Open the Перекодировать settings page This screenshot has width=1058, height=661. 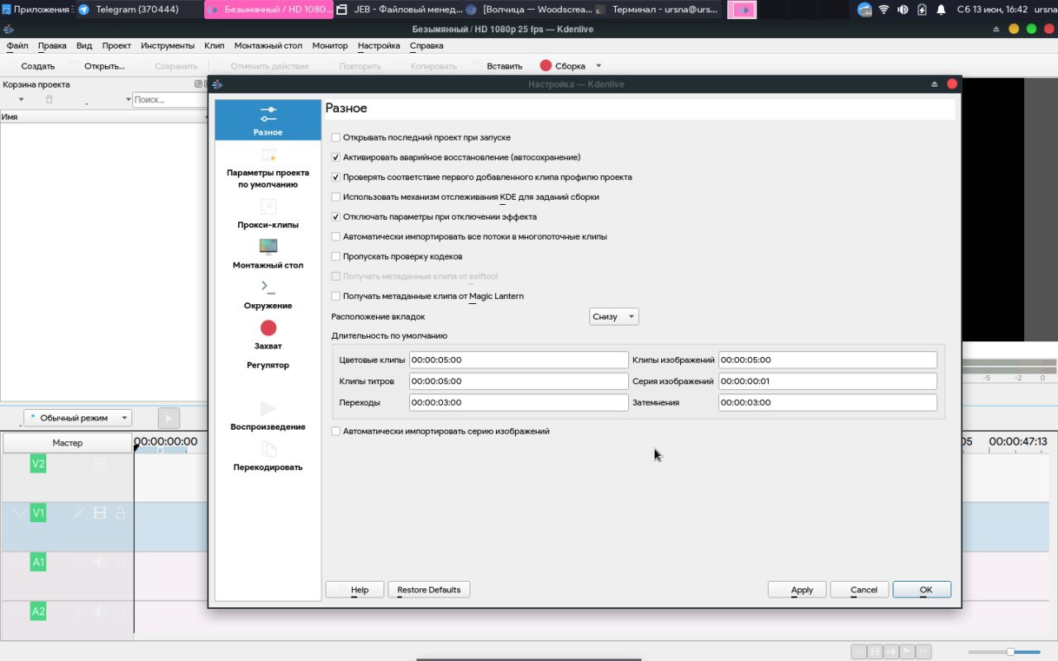pos(268,456)
